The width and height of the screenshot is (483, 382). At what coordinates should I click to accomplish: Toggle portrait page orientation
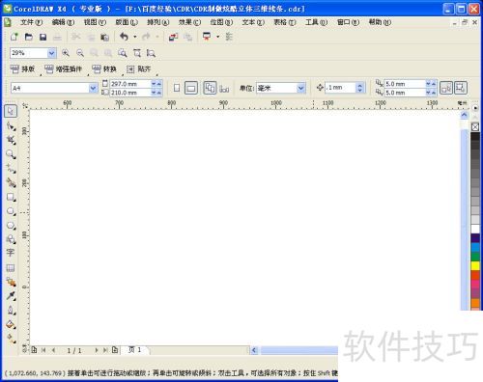pos(177,88)
